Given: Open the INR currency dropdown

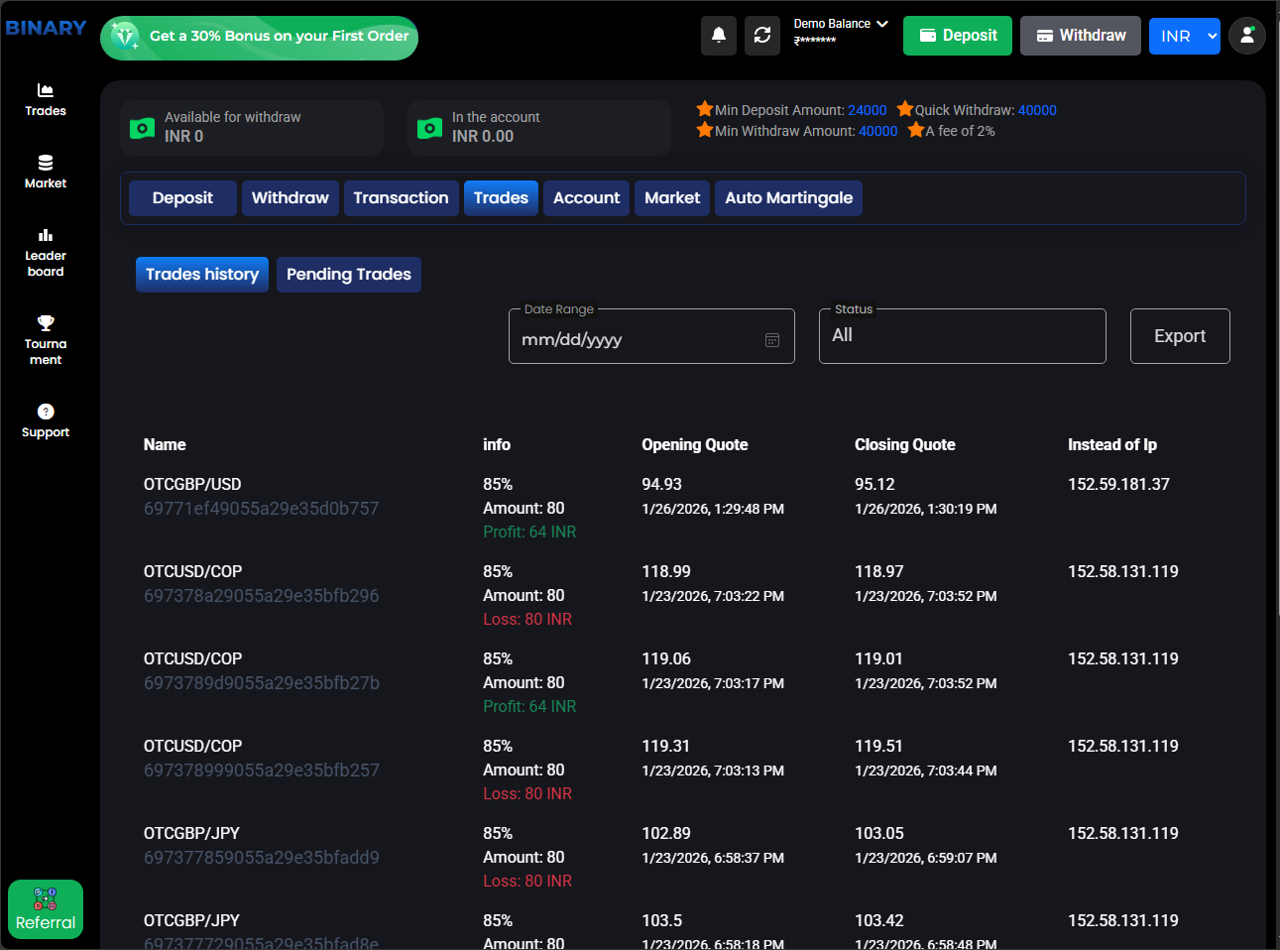Looking at the screenshot, I should (x=1185, y=36).
